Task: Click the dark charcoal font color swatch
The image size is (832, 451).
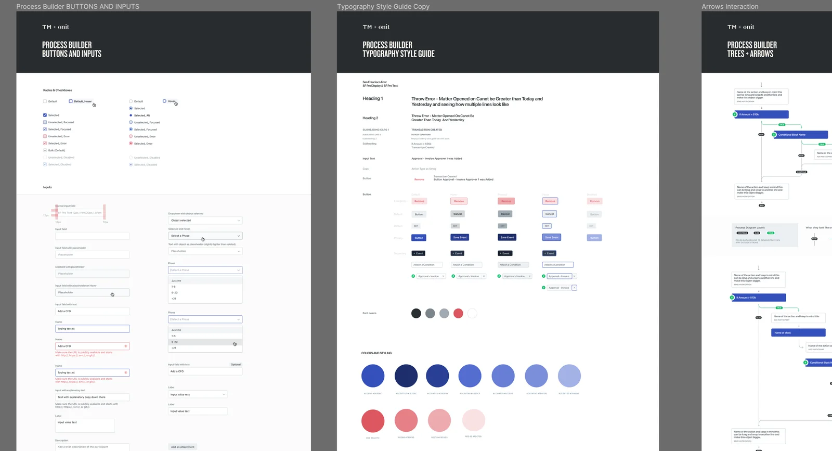Action: pos(416,313)
